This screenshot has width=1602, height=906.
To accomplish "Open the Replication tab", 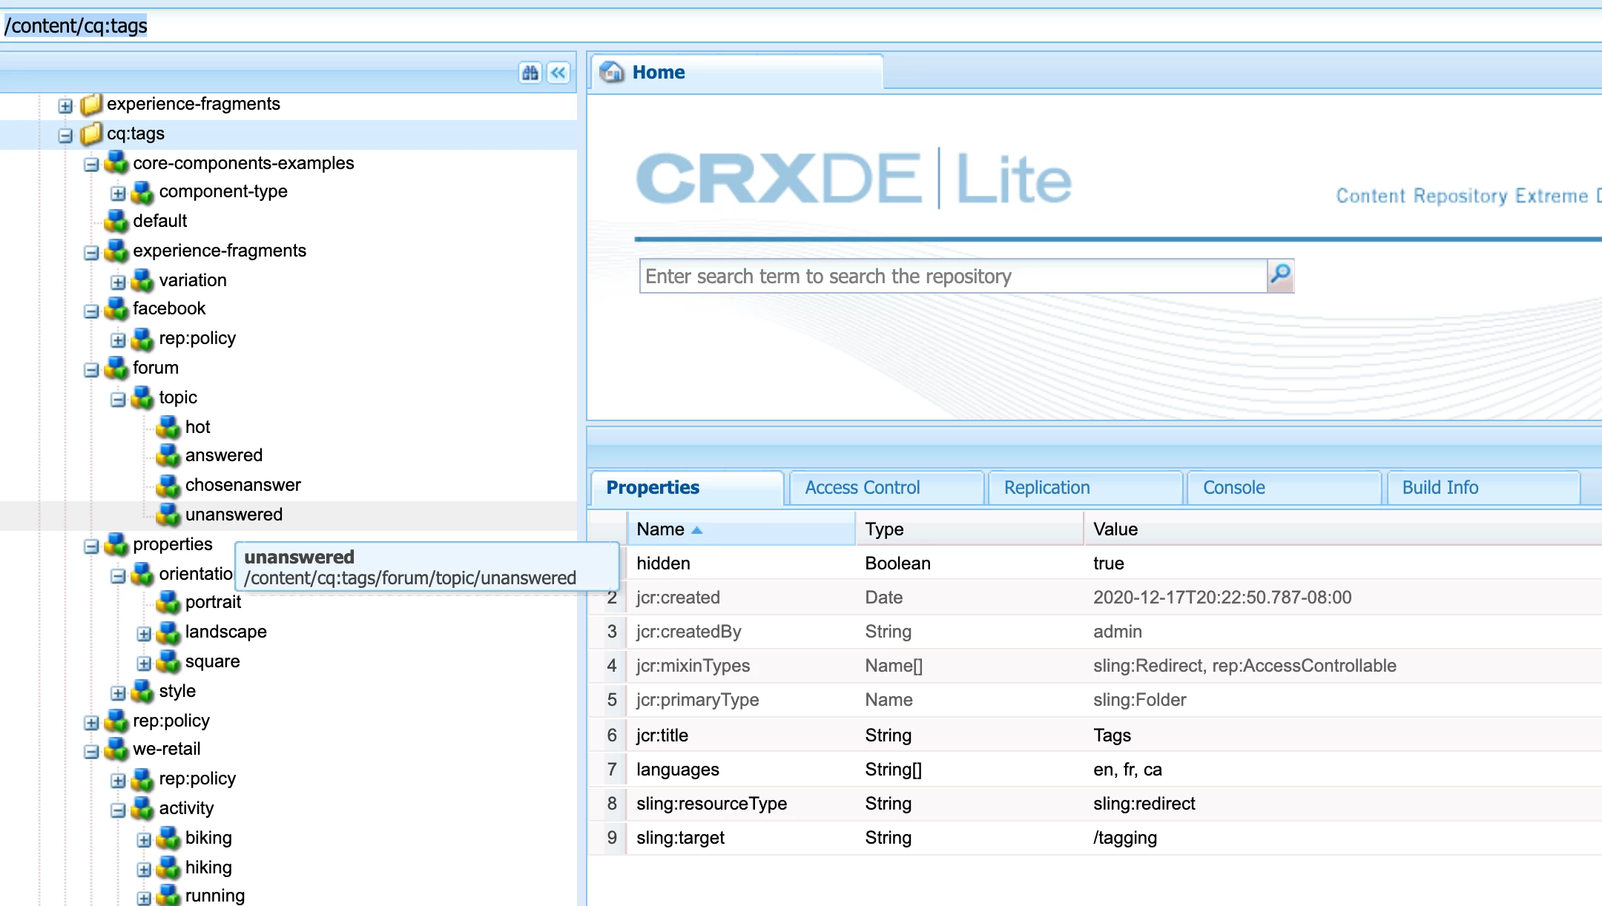I will [1046, 487].
